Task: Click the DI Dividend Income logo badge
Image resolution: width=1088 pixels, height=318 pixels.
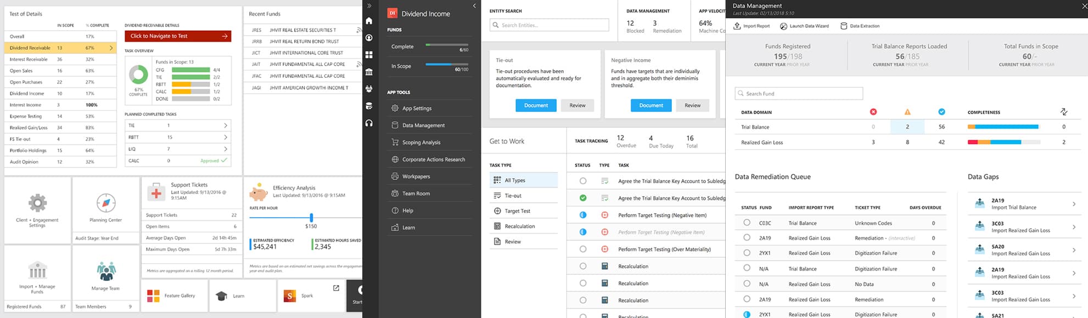Action: 392,14
